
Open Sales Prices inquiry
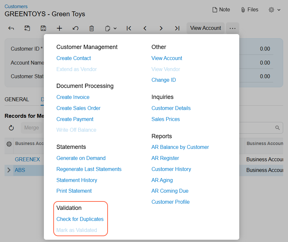(x=166, y=119)
